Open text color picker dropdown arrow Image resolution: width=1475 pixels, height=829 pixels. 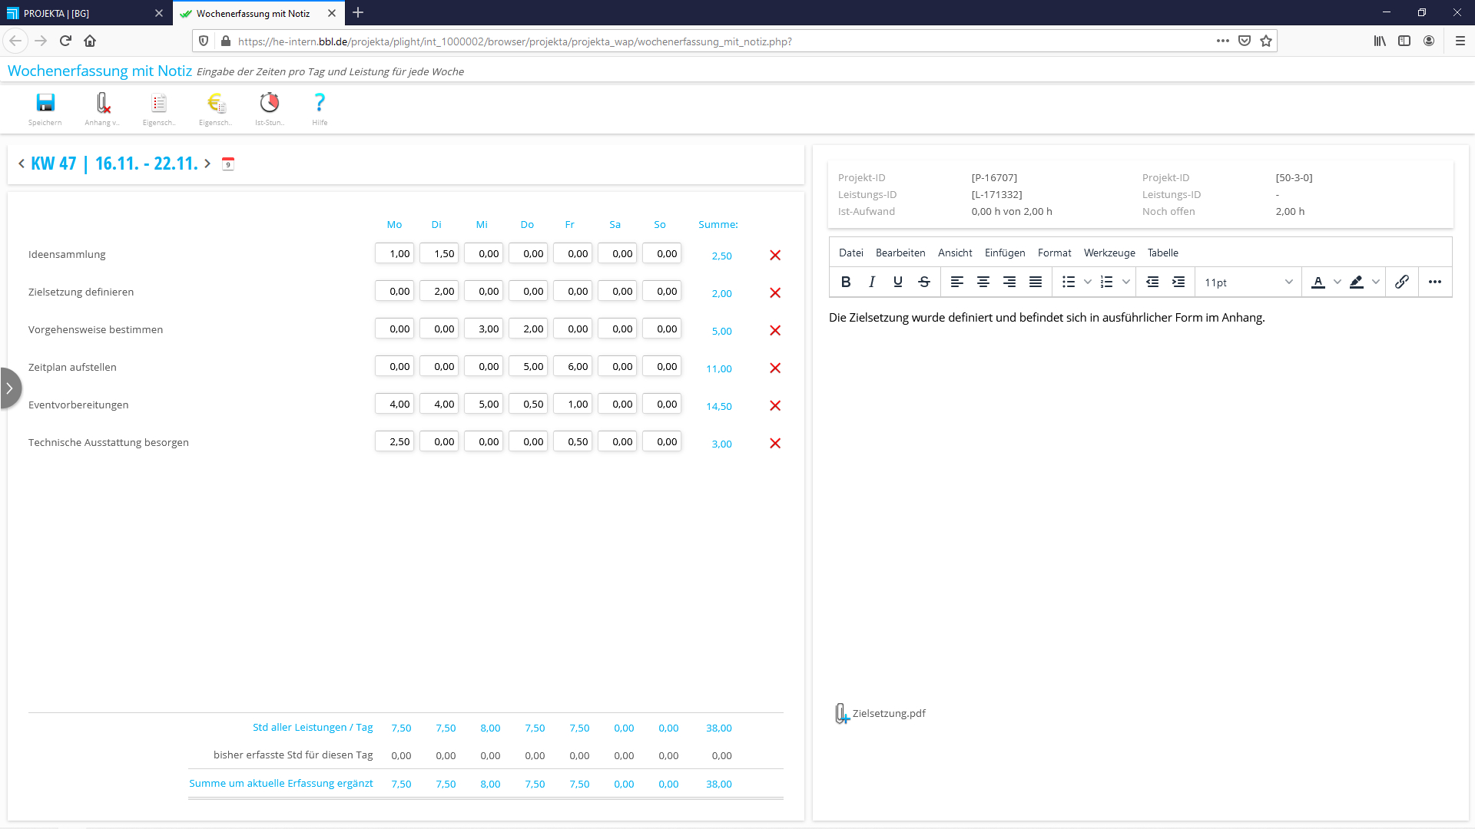tap(1337, 282)
